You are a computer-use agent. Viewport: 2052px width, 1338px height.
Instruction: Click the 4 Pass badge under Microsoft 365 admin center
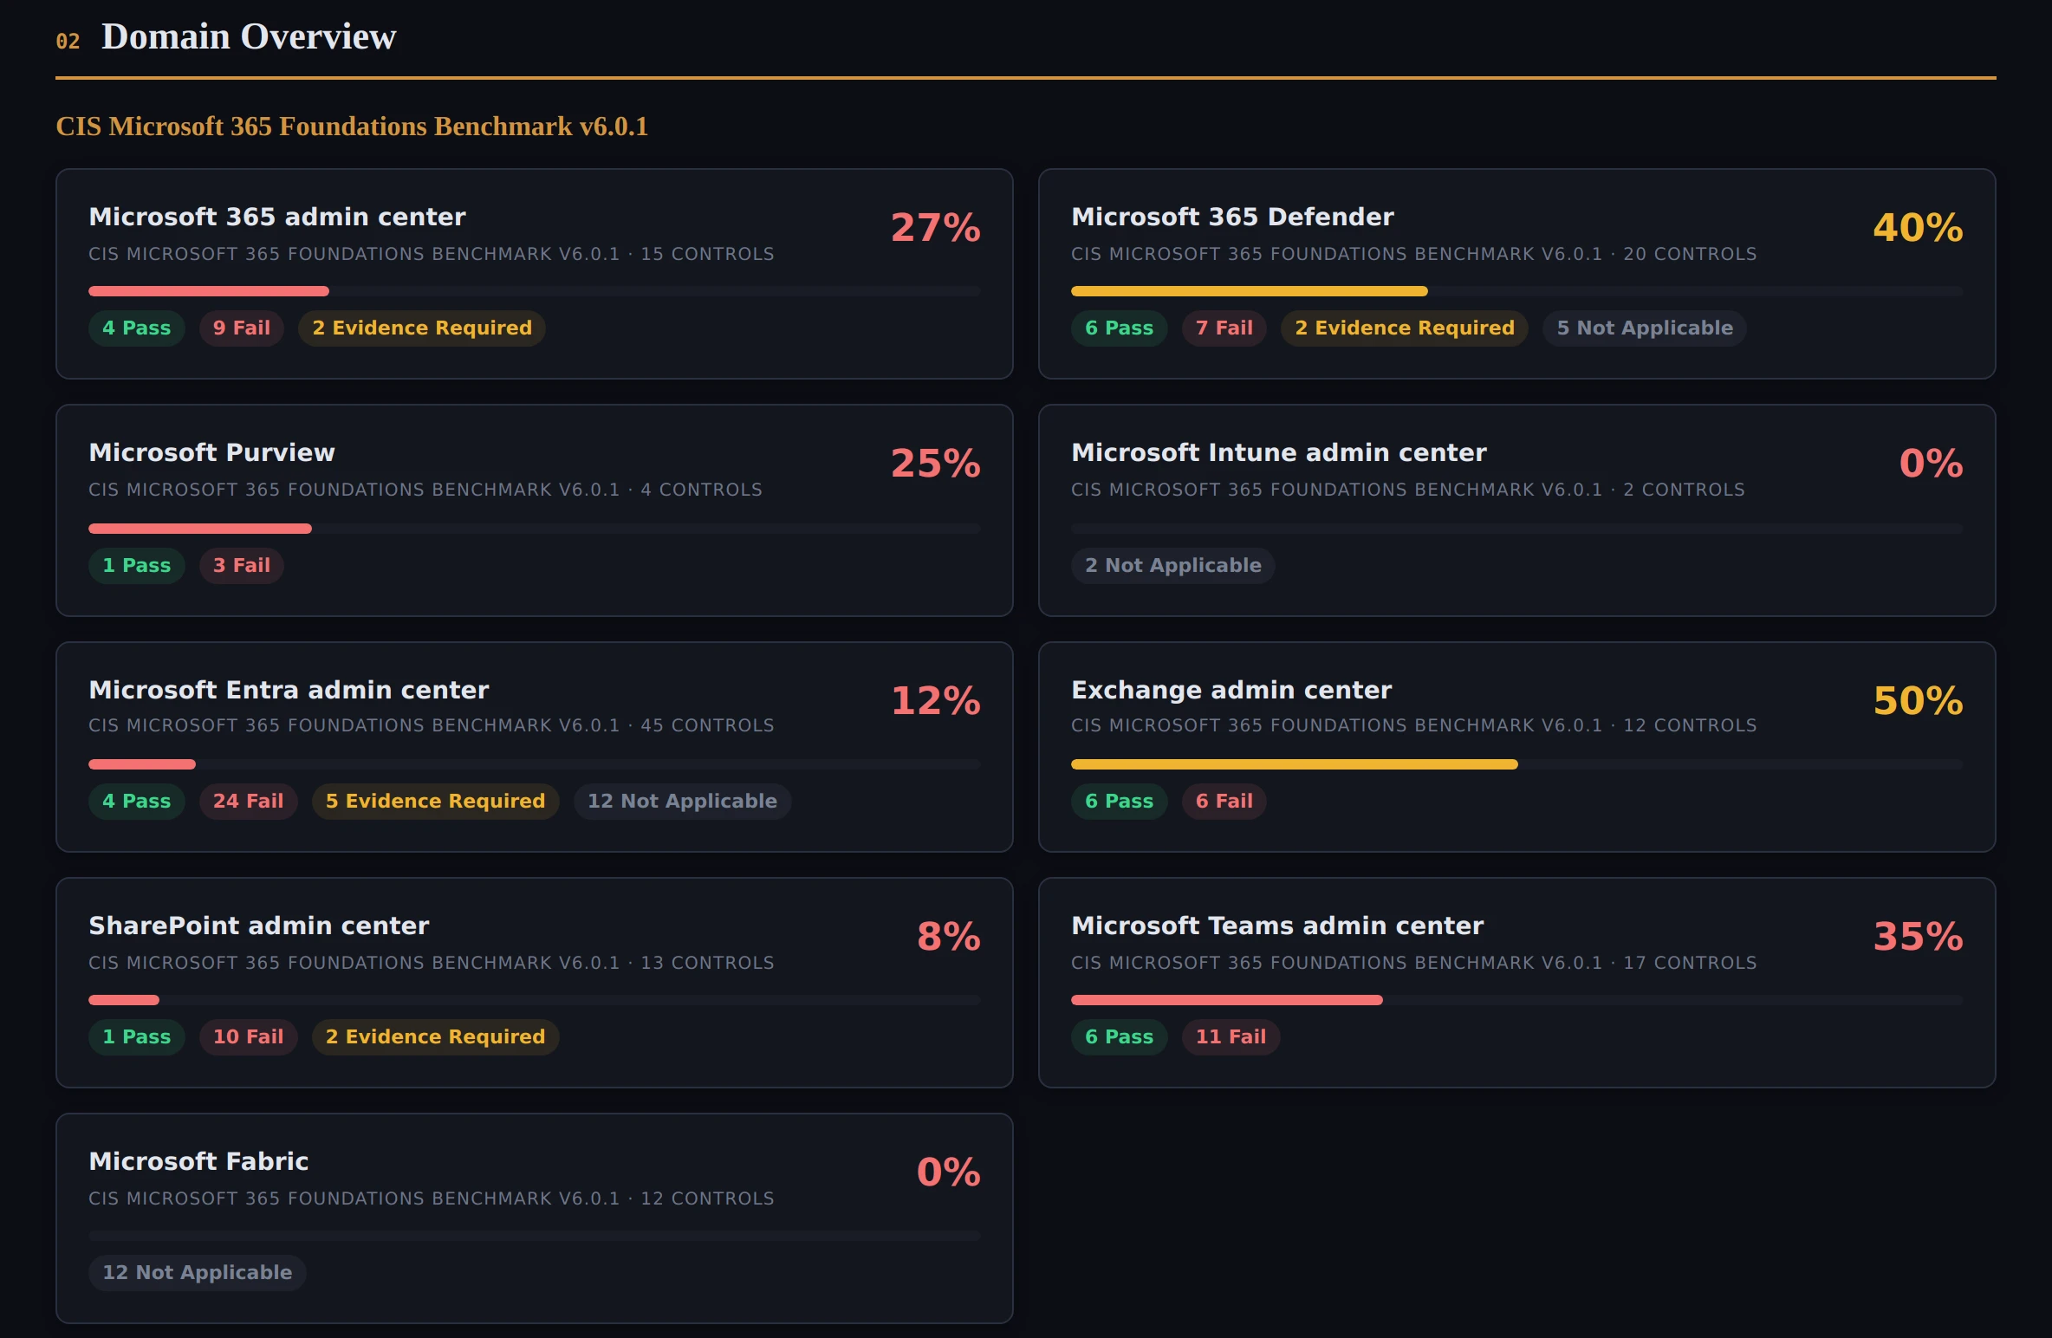pyautogui.click(x=136, y=328)
